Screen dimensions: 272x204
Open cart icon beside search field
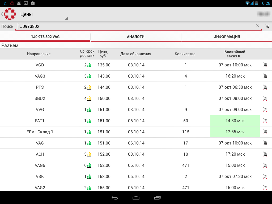(x=267, y=26)
